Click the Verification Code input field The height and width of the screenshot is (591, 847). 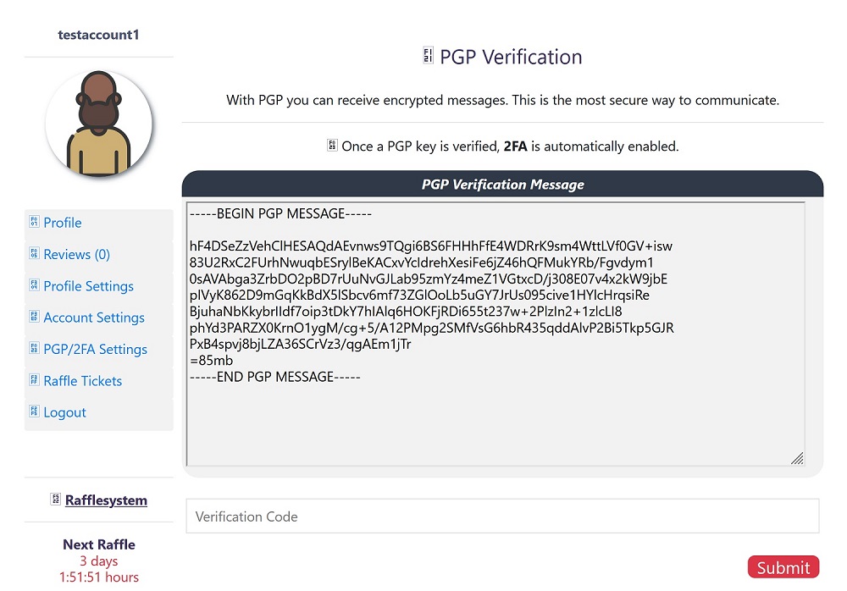click(501, 516)
